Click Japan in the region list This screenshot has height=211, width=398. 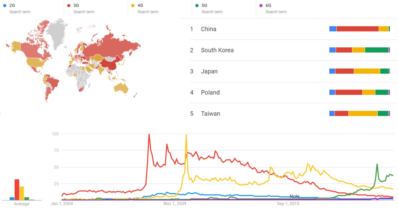(x=209, y=71)
